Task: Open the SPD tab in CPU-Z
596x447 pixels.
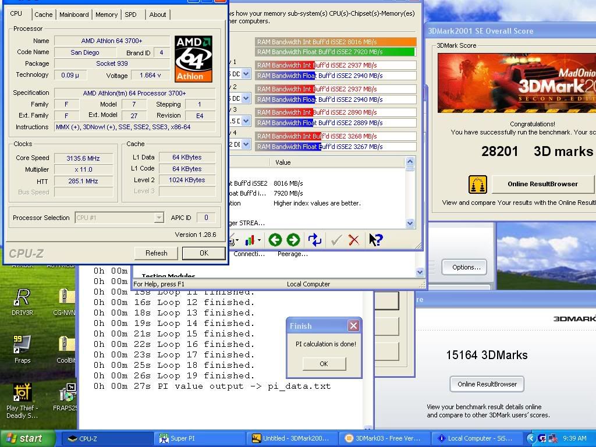Action: pyautogui.click(x=131, y=15)
